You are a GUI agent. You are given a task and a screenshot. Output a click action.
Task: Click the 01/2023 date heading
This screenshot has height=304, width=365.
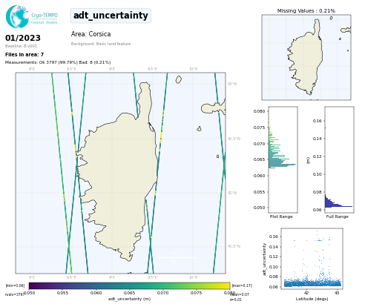pos(23,38)
